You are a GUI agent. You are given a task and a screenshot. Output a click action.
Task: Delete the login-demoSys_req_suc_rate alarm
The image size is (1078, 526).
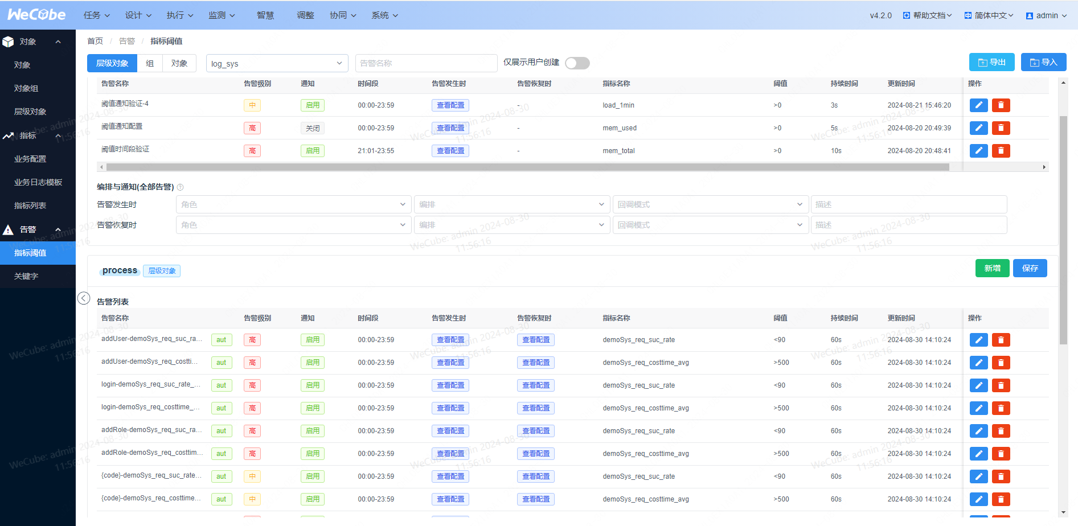(x=1001, y=385)
